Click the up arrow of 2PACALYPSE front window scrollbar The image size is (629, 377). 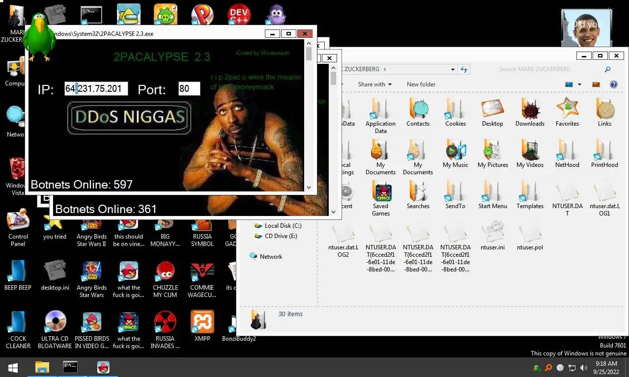tap(309, 43)
